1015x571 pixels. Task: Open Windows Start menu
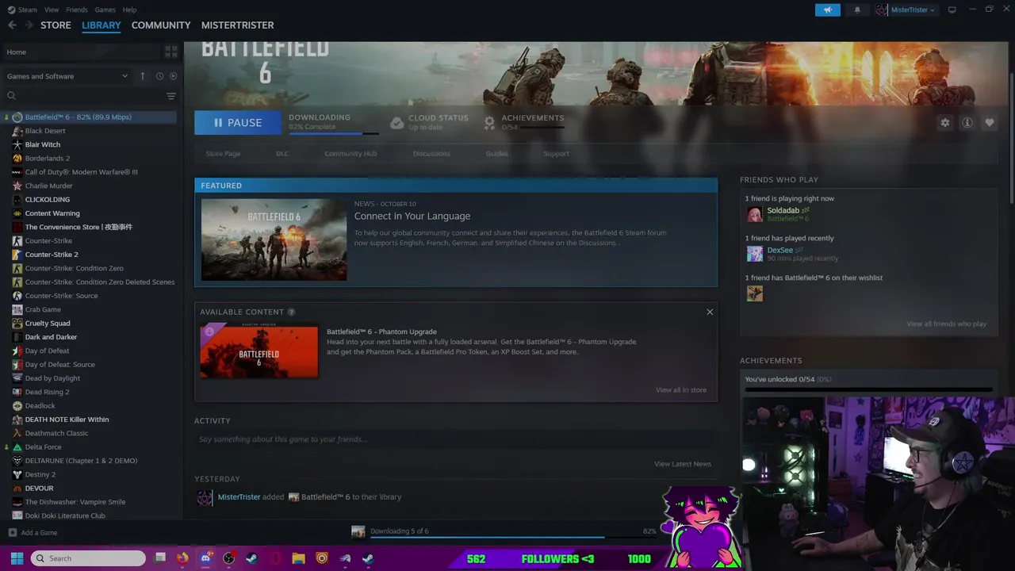(17, 558)
